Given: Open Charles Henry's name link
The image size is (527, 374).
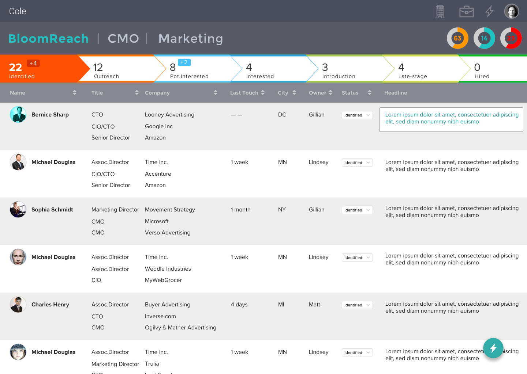Looking at the screenshot, I should coord(50,305).
